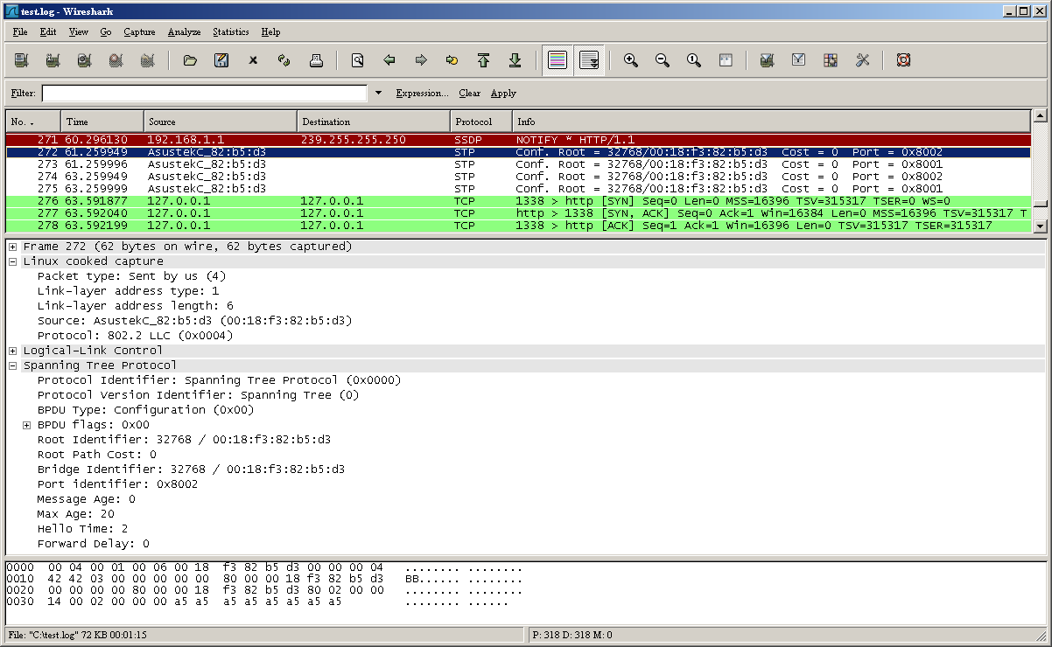Open the Expression... filter builder

click(x=423, y=93)
